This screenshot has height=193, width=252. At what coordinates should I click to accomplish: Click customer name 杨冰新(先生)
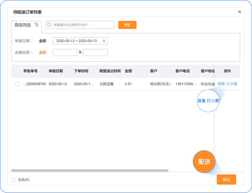tap(160, 84)
